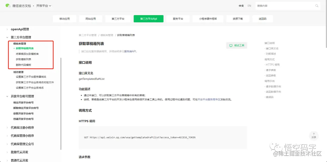Image resolution: width=327 pixels, height=162 pixels.
Task: Click the feedback question mark icon
Action: tap(314, 134)
